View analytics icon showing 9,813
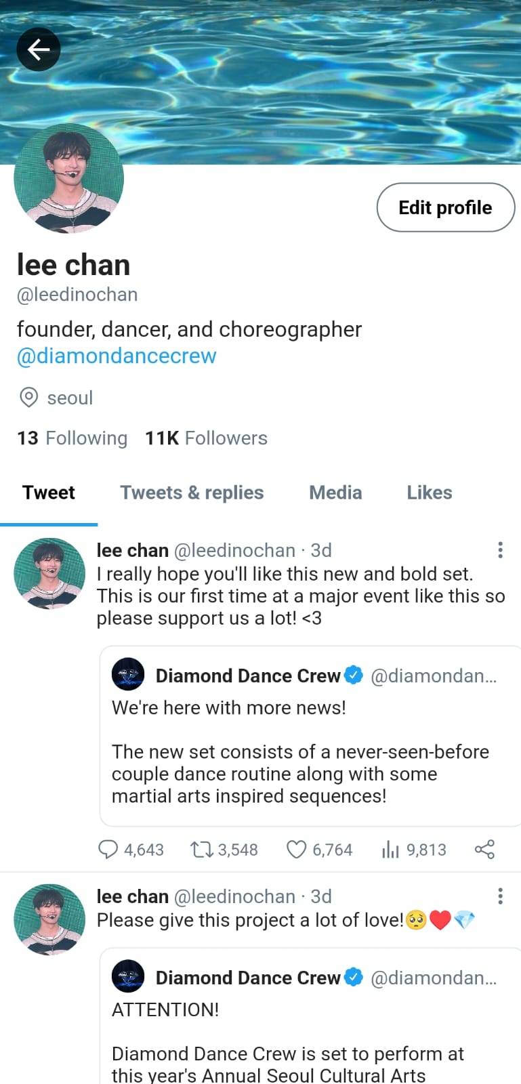 point(390,850)
